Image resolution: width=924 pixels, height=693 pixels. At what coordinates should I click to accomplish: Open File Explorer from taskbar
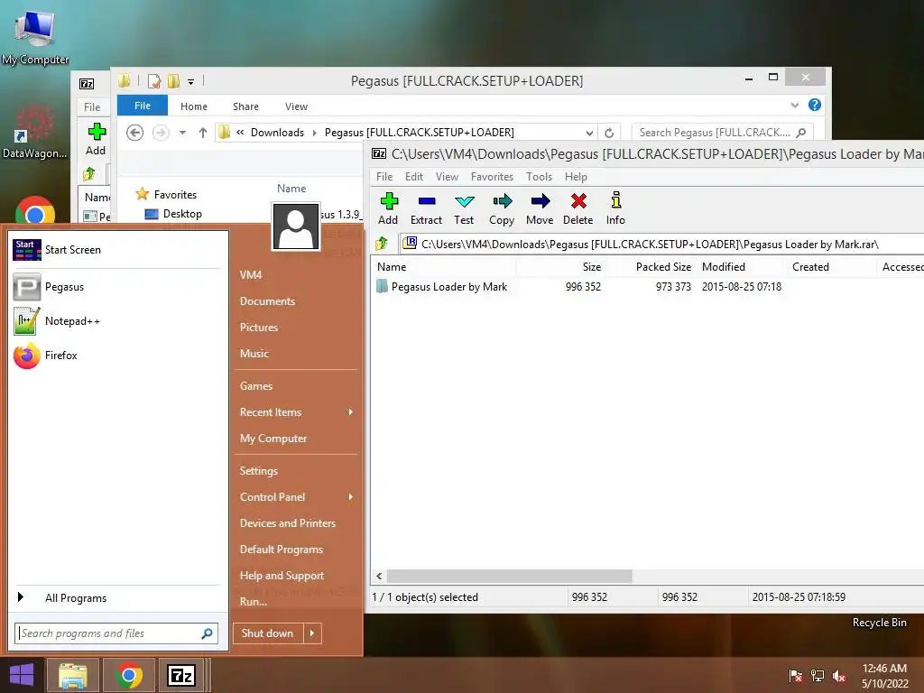pos(72,675)
